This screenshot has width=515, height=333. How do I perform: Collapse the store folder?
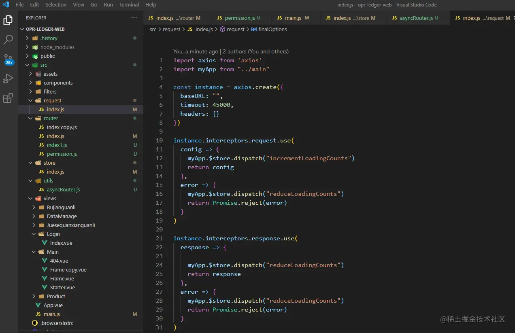point(30,163)
